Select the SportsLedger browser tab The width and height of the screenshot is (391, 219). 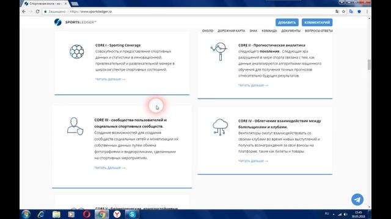pyautogui.click(x=45, y=4)
